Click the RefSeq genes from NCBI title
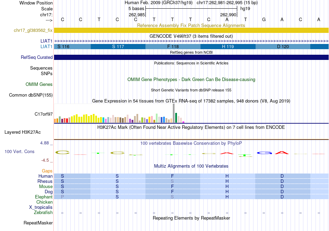The image size is (329, 231). coord(191,52)
